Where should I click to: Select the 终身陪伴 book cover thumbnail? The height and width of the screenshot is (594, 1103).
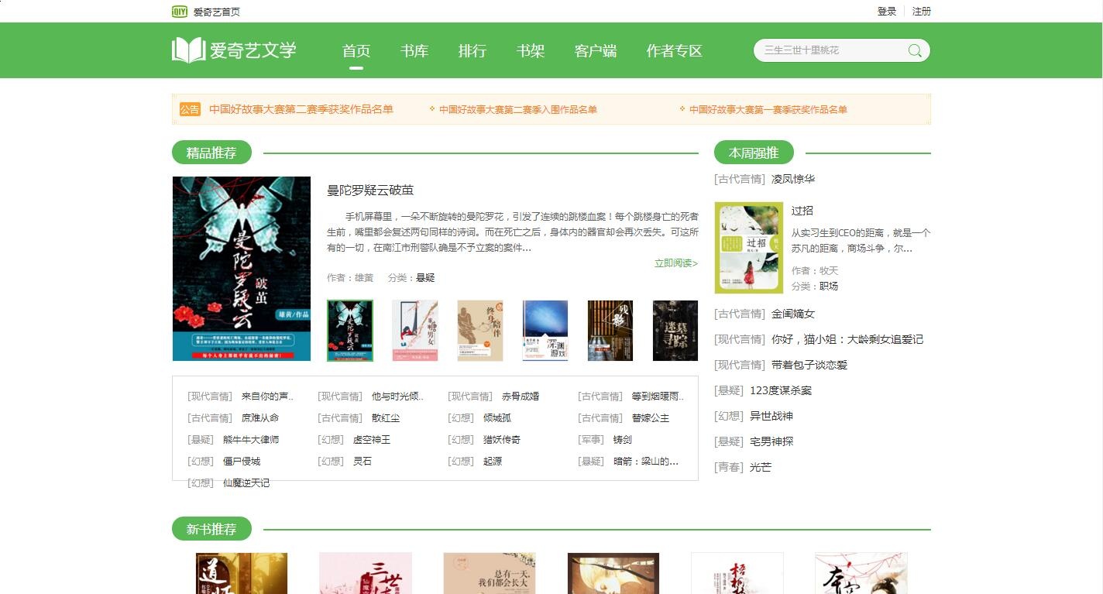point(480,331)
